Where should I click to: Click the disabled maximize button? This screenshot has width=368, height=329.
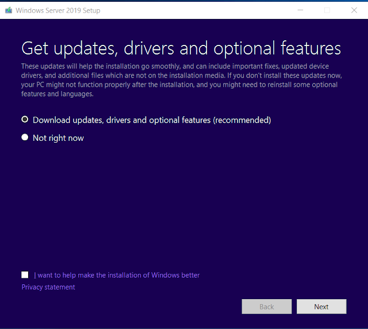coord(327,10)
